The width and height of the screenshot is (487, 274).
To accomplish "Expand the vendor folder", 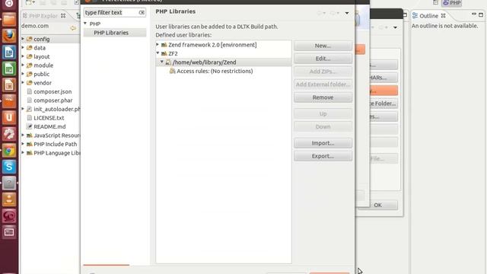I will click(23, 83).
